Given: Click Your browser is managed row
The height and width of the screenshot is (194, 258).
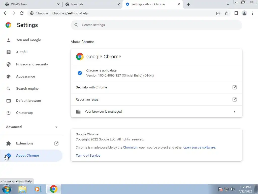Looking at the screenshot, I should coord(156,111).
